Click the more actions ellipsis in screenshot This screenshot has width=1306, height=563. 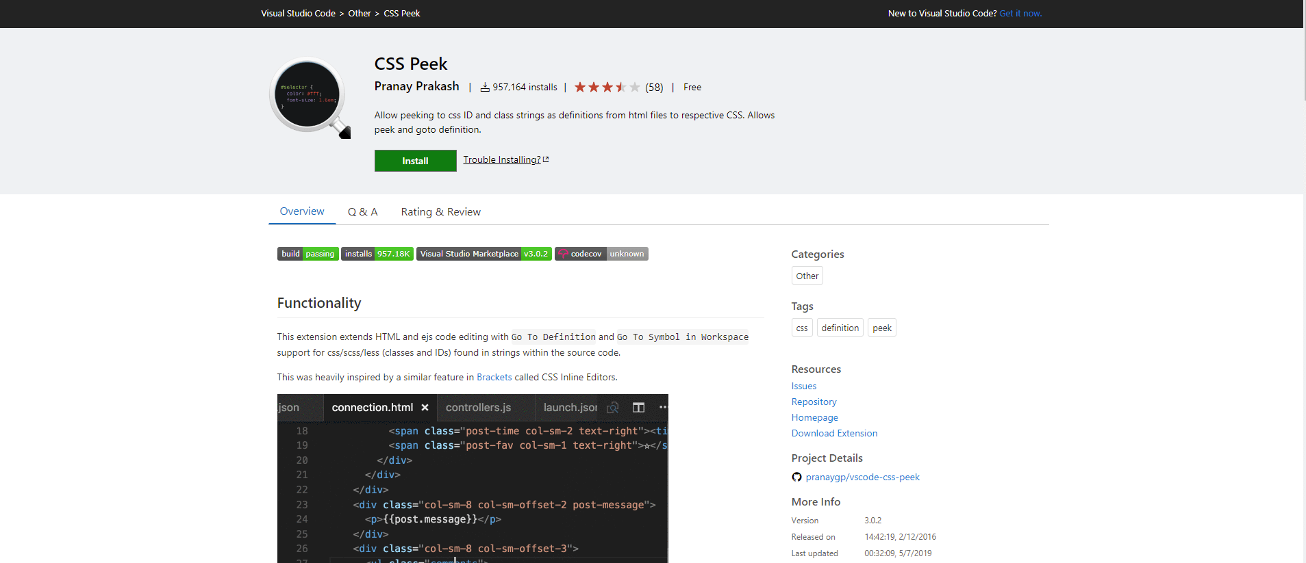click(662, 407)
